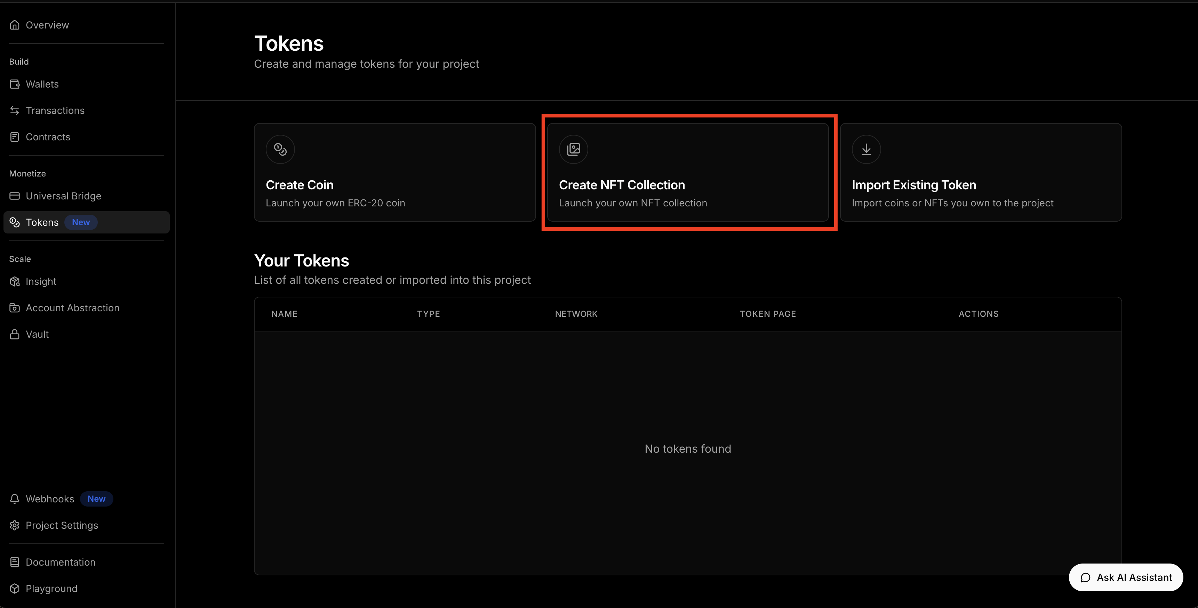Open the Account Abstraction page
This screenshot has height=608, width=1198.
click(73, 308)
